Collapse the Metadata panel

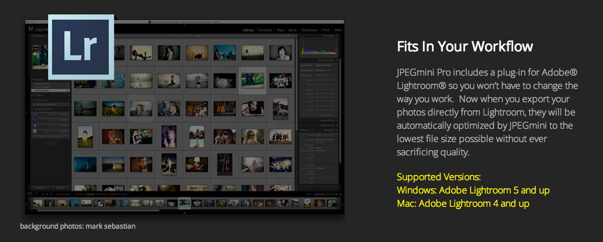tap(337, 130)
